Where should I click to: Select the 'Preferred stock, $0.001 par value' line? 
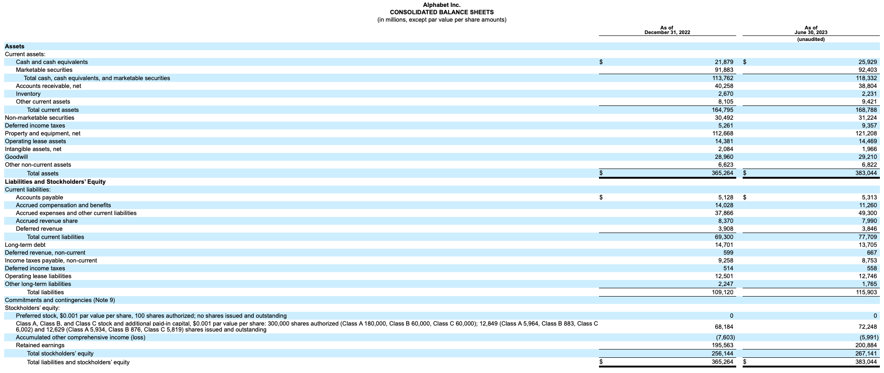151,316
